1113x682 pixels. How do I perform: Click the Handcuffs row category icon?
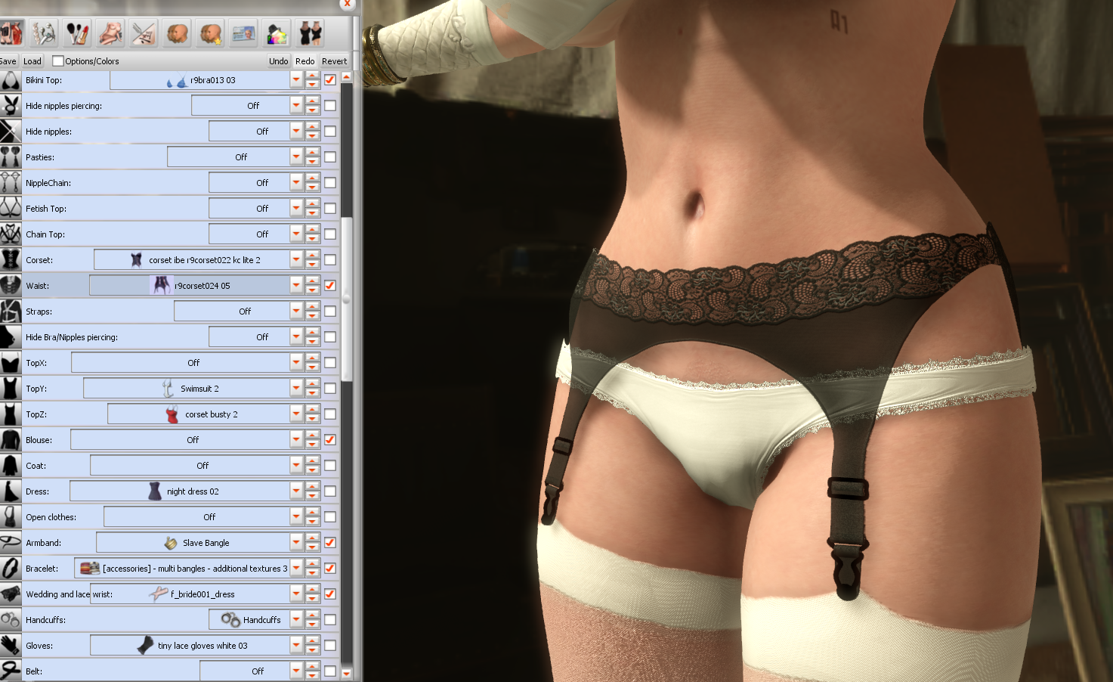click(11, 619)
